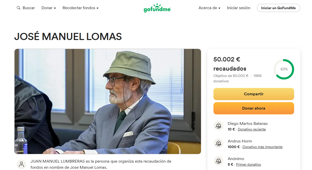Click the search magnifier icon
The width and height of the screenshot is (312, 170).
coord(18,8)
